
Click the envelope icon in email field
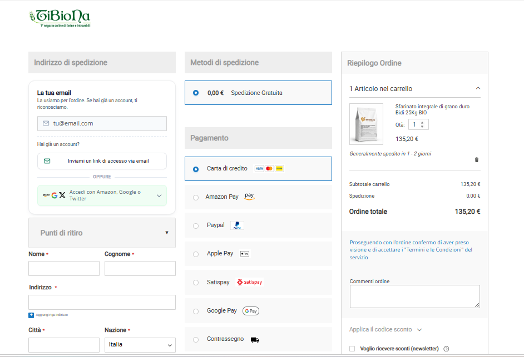coord(46,123)
